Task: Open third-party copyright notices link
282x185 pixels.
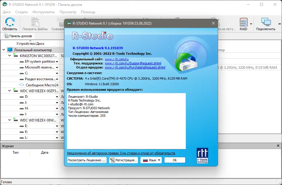Action: pyautogui.click(x=121, y=153)
